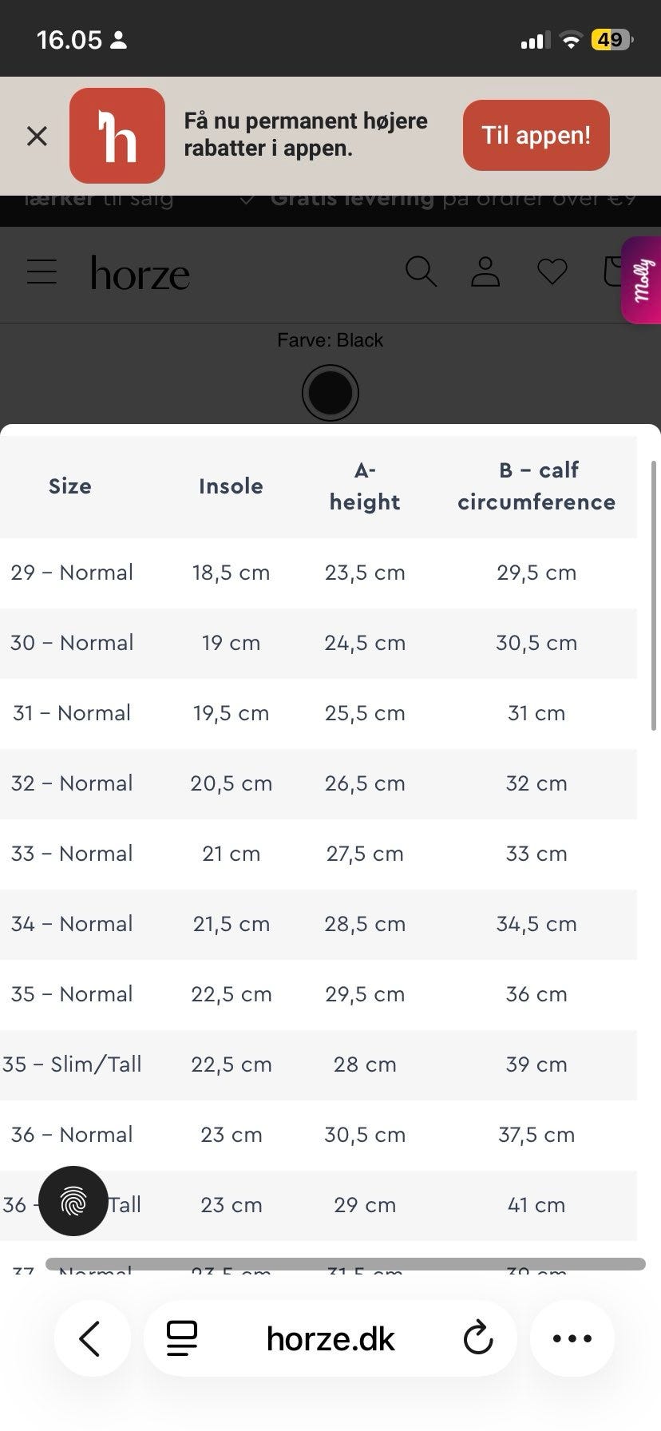
Task: Select the Black color swatch
Action: click(x=330, y=393)
